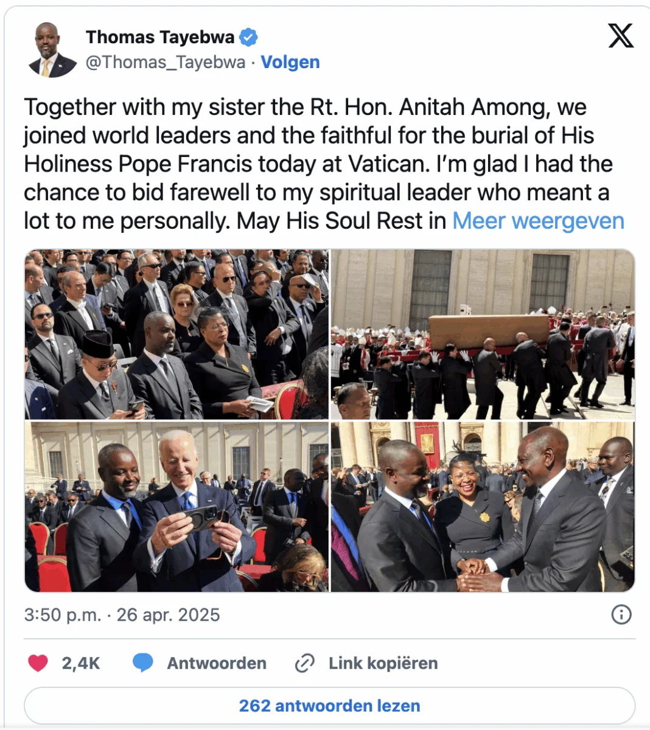Viewport: 650px width, 730px height.
Task: Open the seated crowd photo thumbnail
Action: 176,334
